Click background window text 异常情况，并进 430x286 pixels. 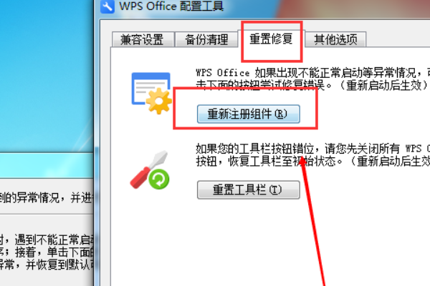pyautogui.click(x=47, y=197)
